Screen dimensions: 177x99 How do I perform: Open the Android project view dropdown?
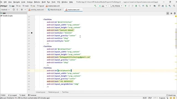[x=5, y=10]
